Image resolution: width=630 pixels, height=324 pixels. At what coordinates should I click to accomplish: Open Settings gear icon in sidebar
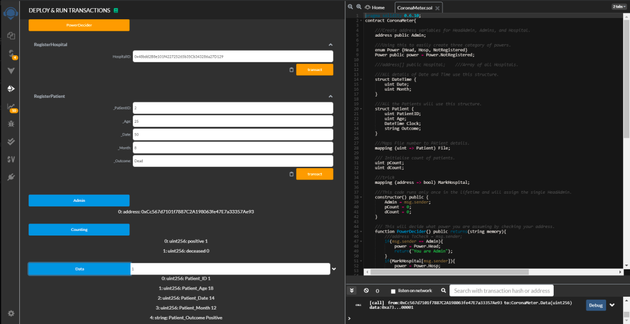coord(11,314)
